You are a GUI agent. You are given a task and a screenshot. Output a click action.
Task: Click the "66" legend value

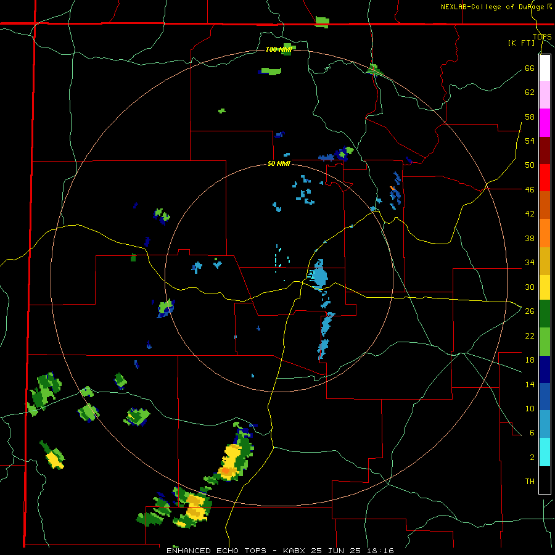pos(530,68)
